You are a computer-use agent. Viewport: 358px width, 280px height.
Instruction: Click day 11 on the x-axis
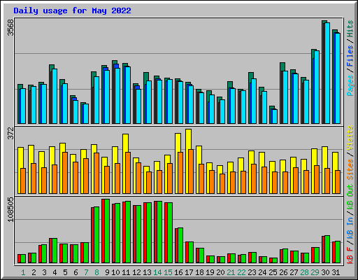(x=126, y=272)
